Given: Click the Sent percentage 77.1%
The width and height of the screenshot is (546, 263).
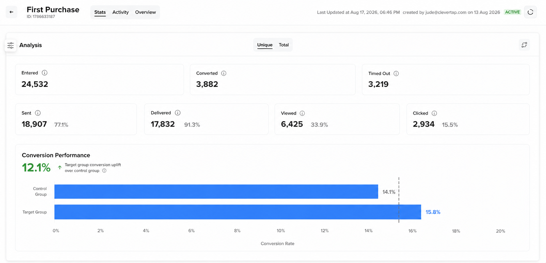Looking at the screenshot, I should [x=61, y=125].
